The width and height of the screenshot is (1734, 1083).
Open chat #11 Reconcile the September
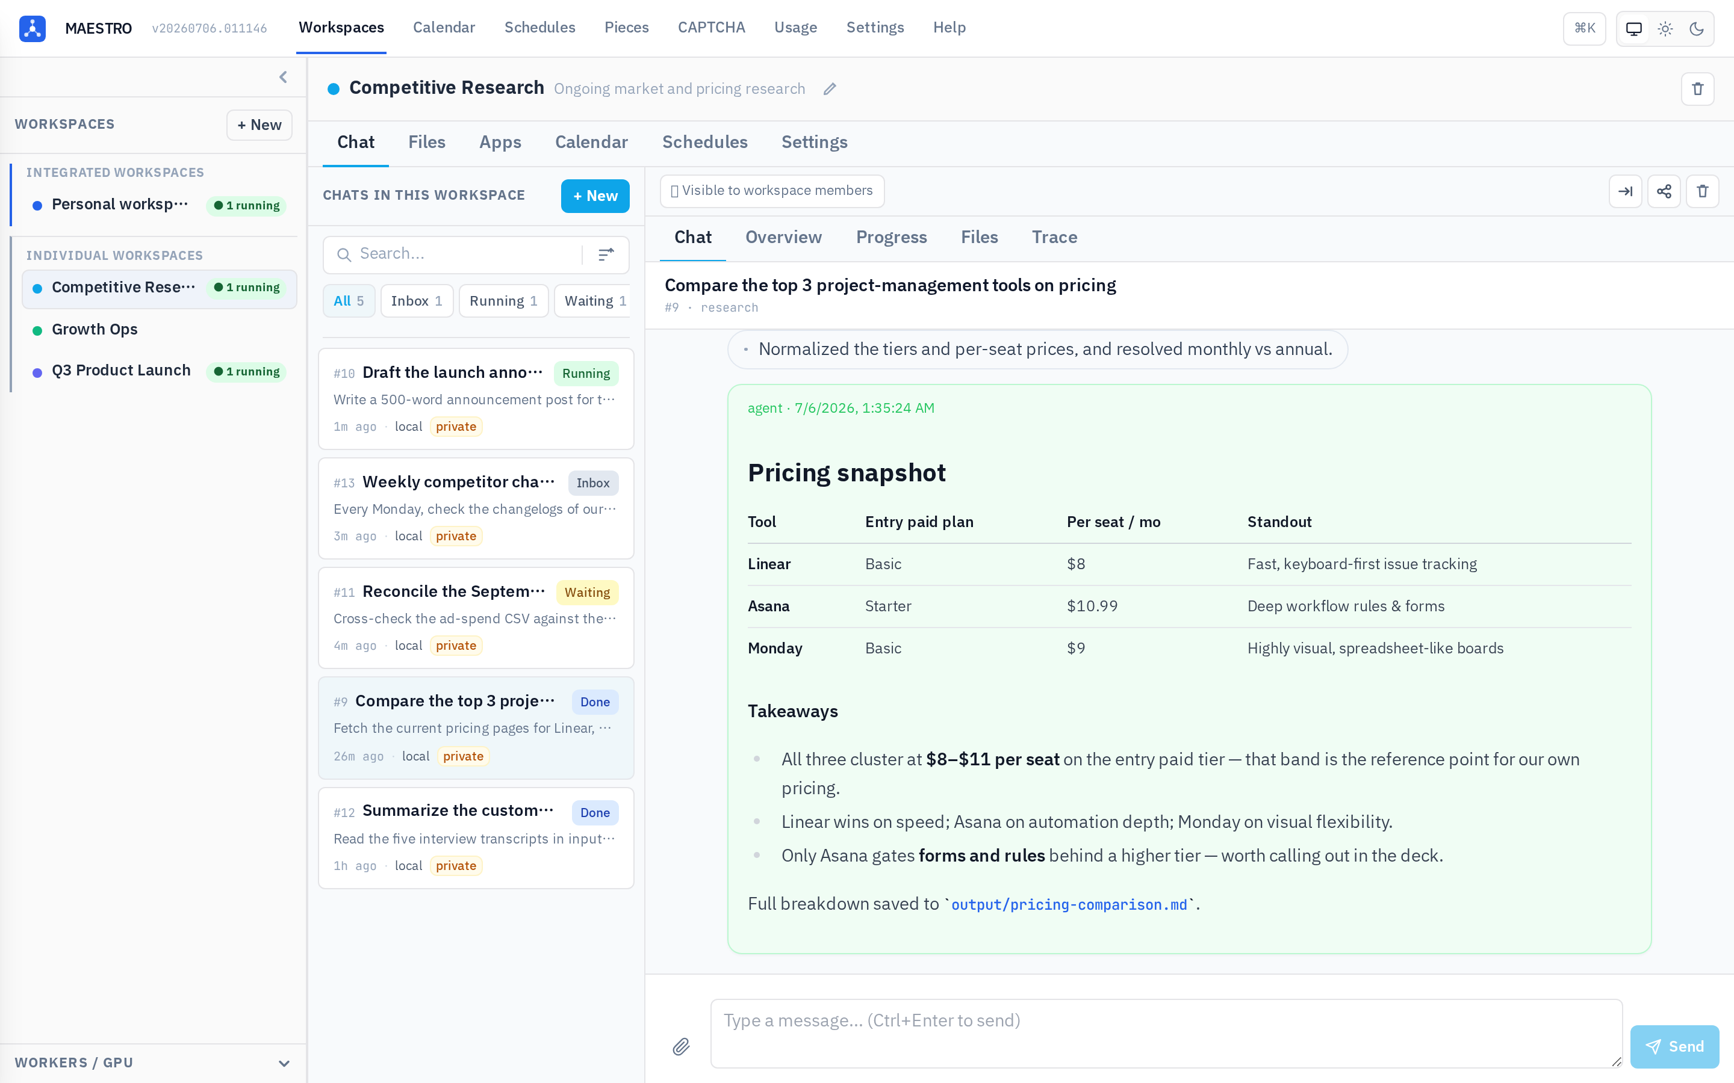(476, 618)
